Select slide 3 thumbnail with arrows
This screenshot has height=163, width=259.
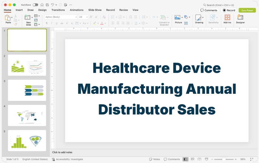point(27,90)
